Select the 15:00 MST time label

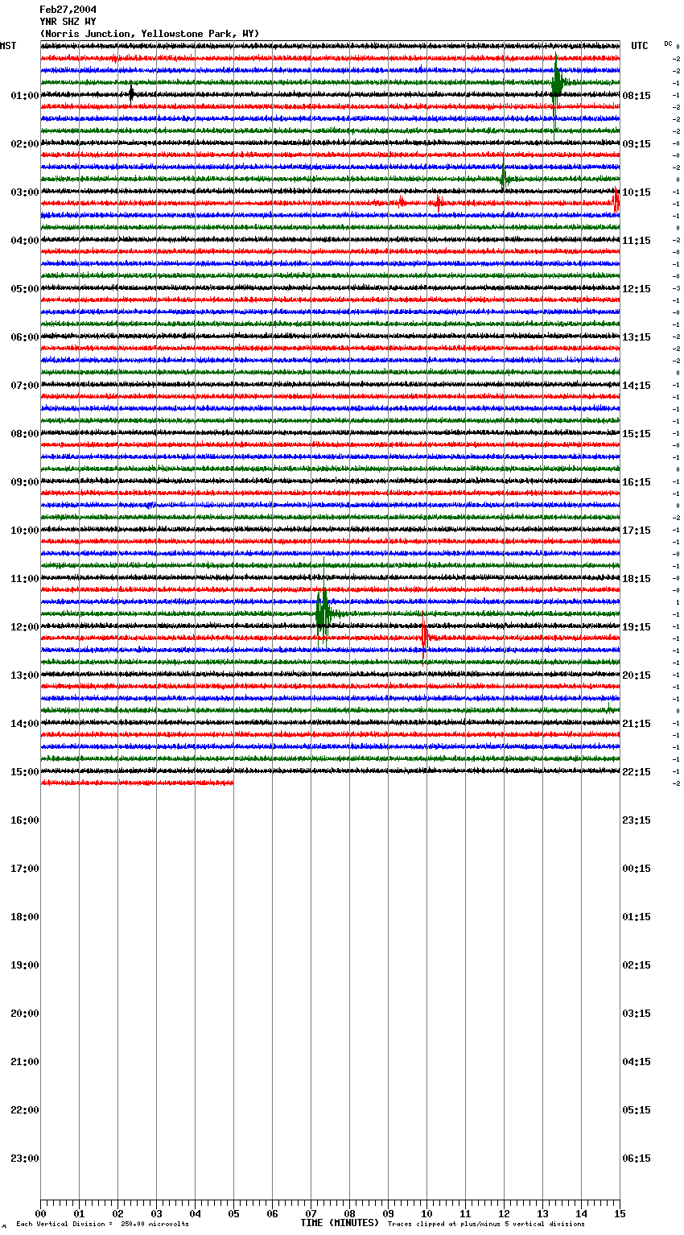pos(25,772)
